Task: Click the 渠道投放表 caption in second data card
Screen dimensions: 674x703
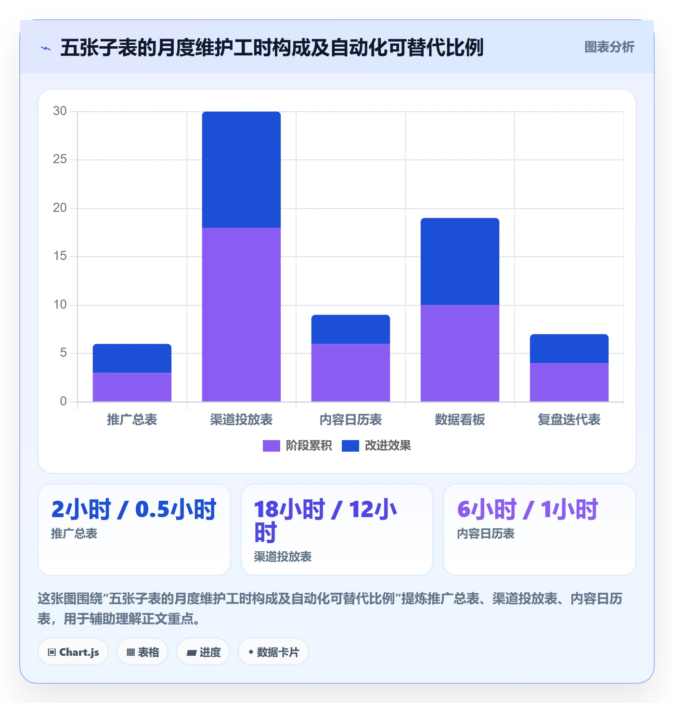Action: [283, 557]
